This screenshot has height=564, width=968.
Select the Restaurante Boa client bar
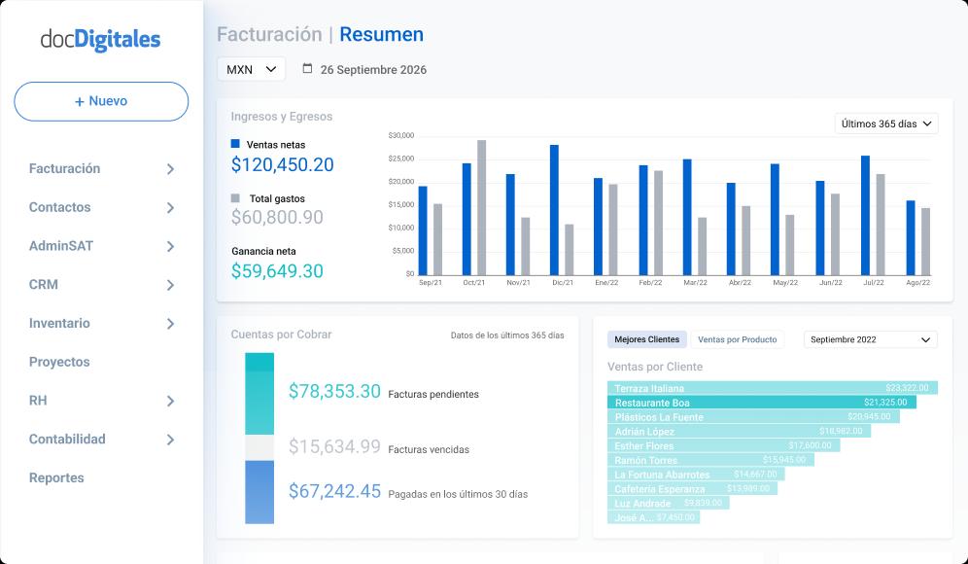point(762,403)
